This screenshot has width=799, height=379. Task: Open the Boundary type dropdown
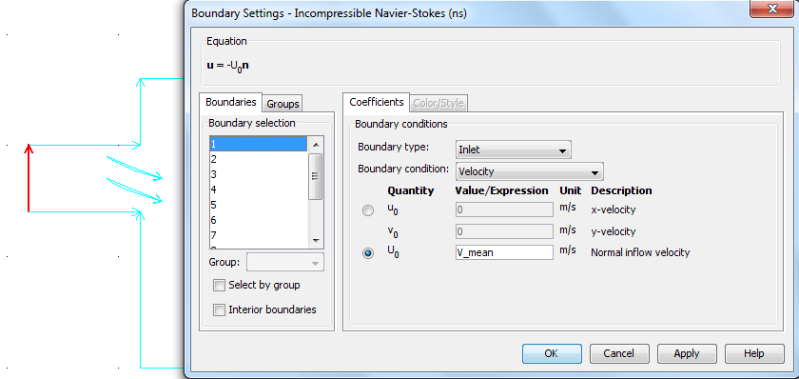click(x=513, y=150)
